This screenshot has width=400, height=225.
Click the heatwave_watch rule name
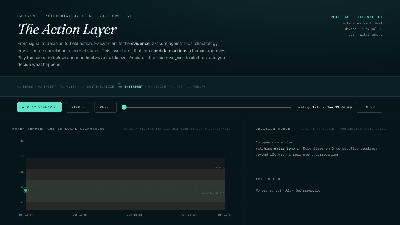172,58
